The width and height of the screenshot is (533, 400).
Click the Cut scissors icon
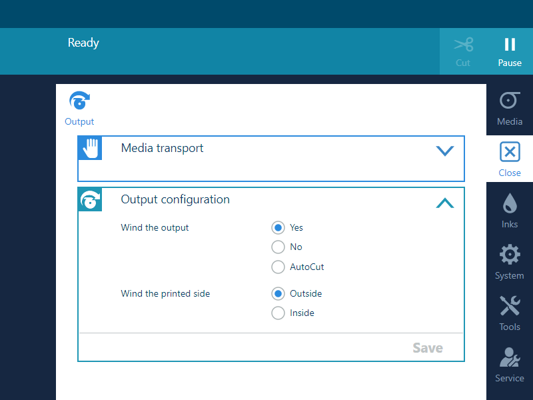[463, 45]
